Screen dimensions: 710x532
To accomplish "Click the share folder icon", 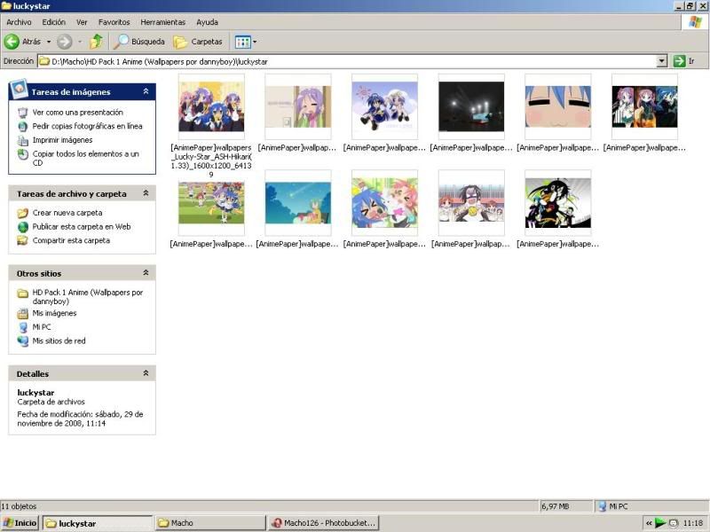I will click(x=23, y=240).
